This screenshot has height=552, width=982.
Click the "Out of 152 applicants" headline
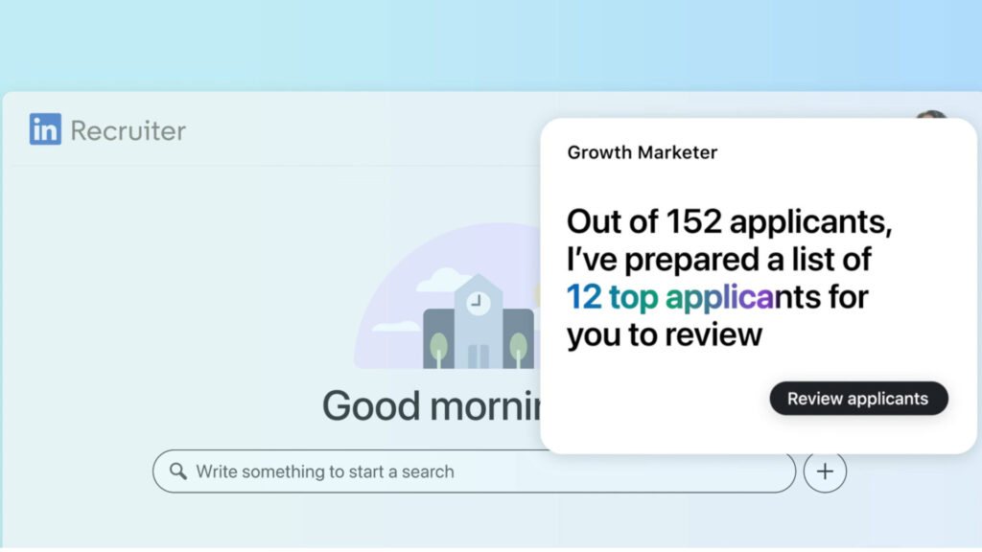(729, 221)
